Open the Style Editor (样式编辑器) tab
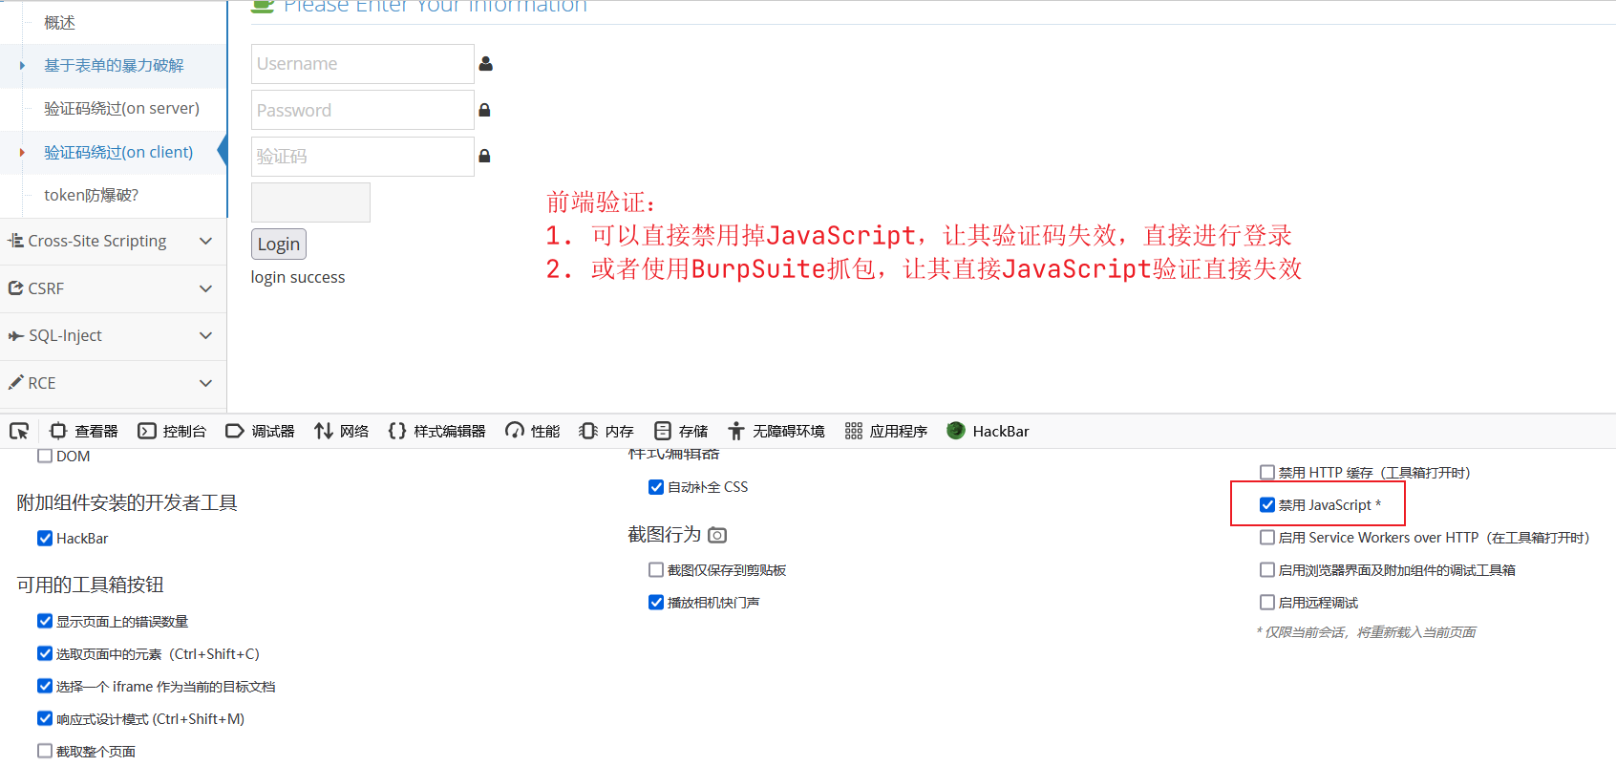Viewport: 1616px width, 766px height. pos(437,431)
